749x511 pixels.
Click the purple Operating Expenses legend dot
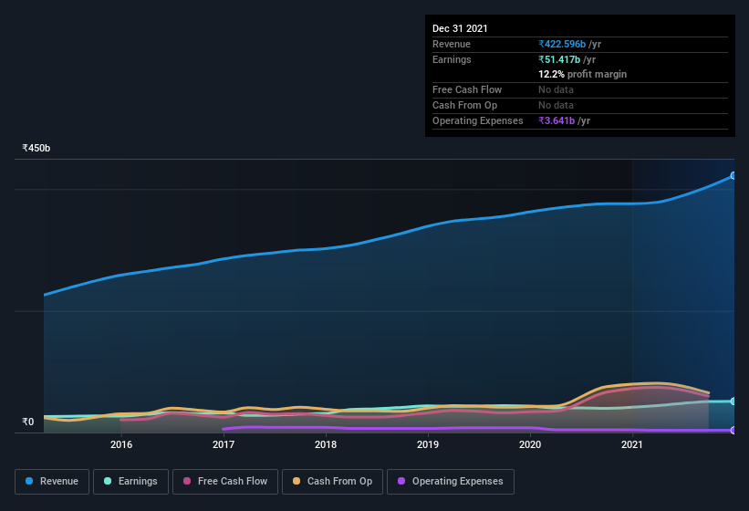pyautogui.click(x=401, y=481)
